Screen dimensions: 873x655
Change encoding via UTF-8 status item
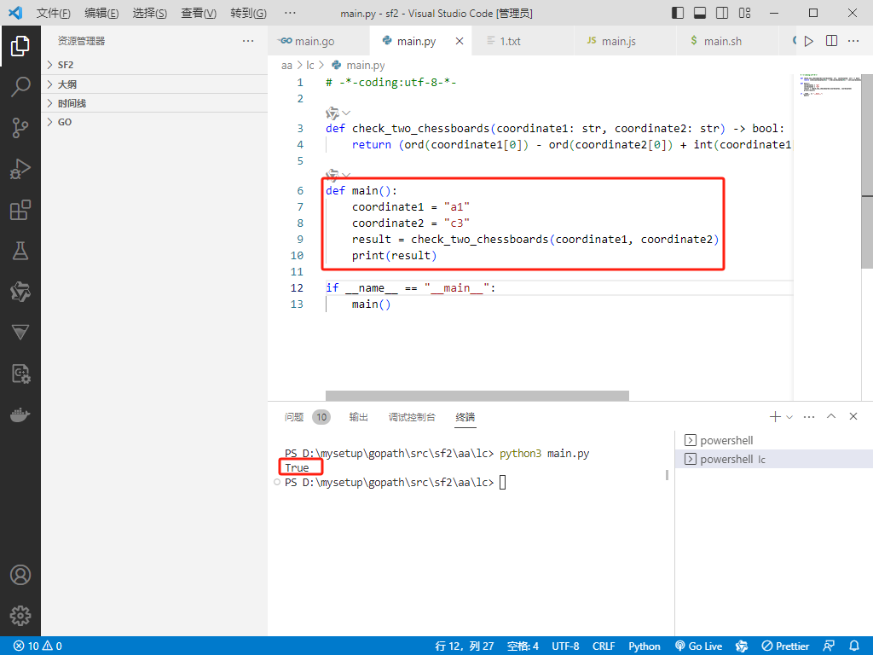565,646
